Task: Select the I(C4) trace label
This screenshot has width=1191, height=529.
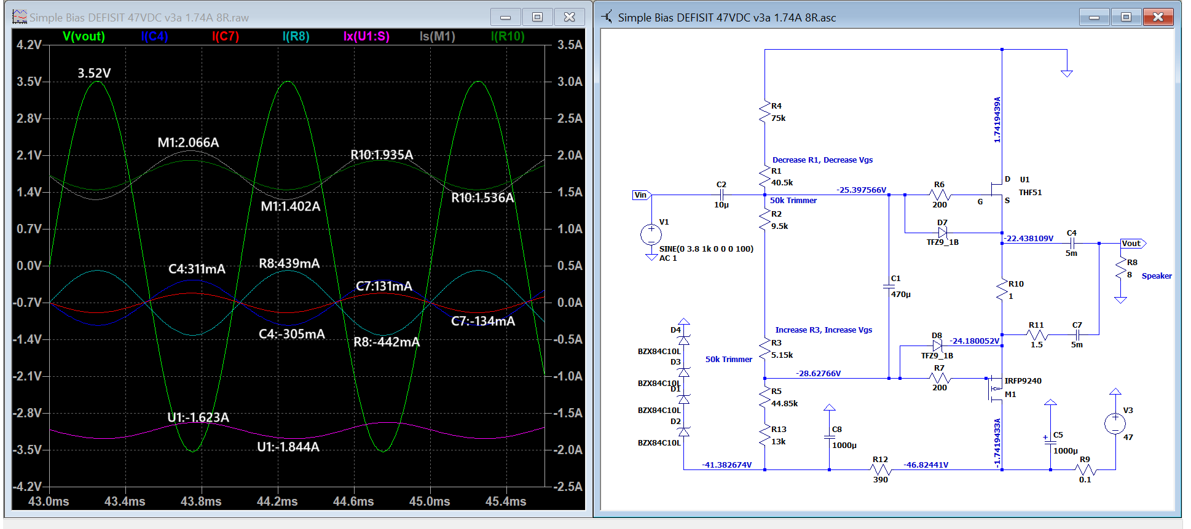Action: point(154,36)
